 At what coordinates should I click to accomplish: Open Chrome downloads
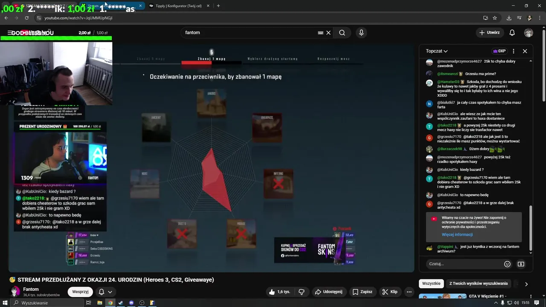(509, 18)
